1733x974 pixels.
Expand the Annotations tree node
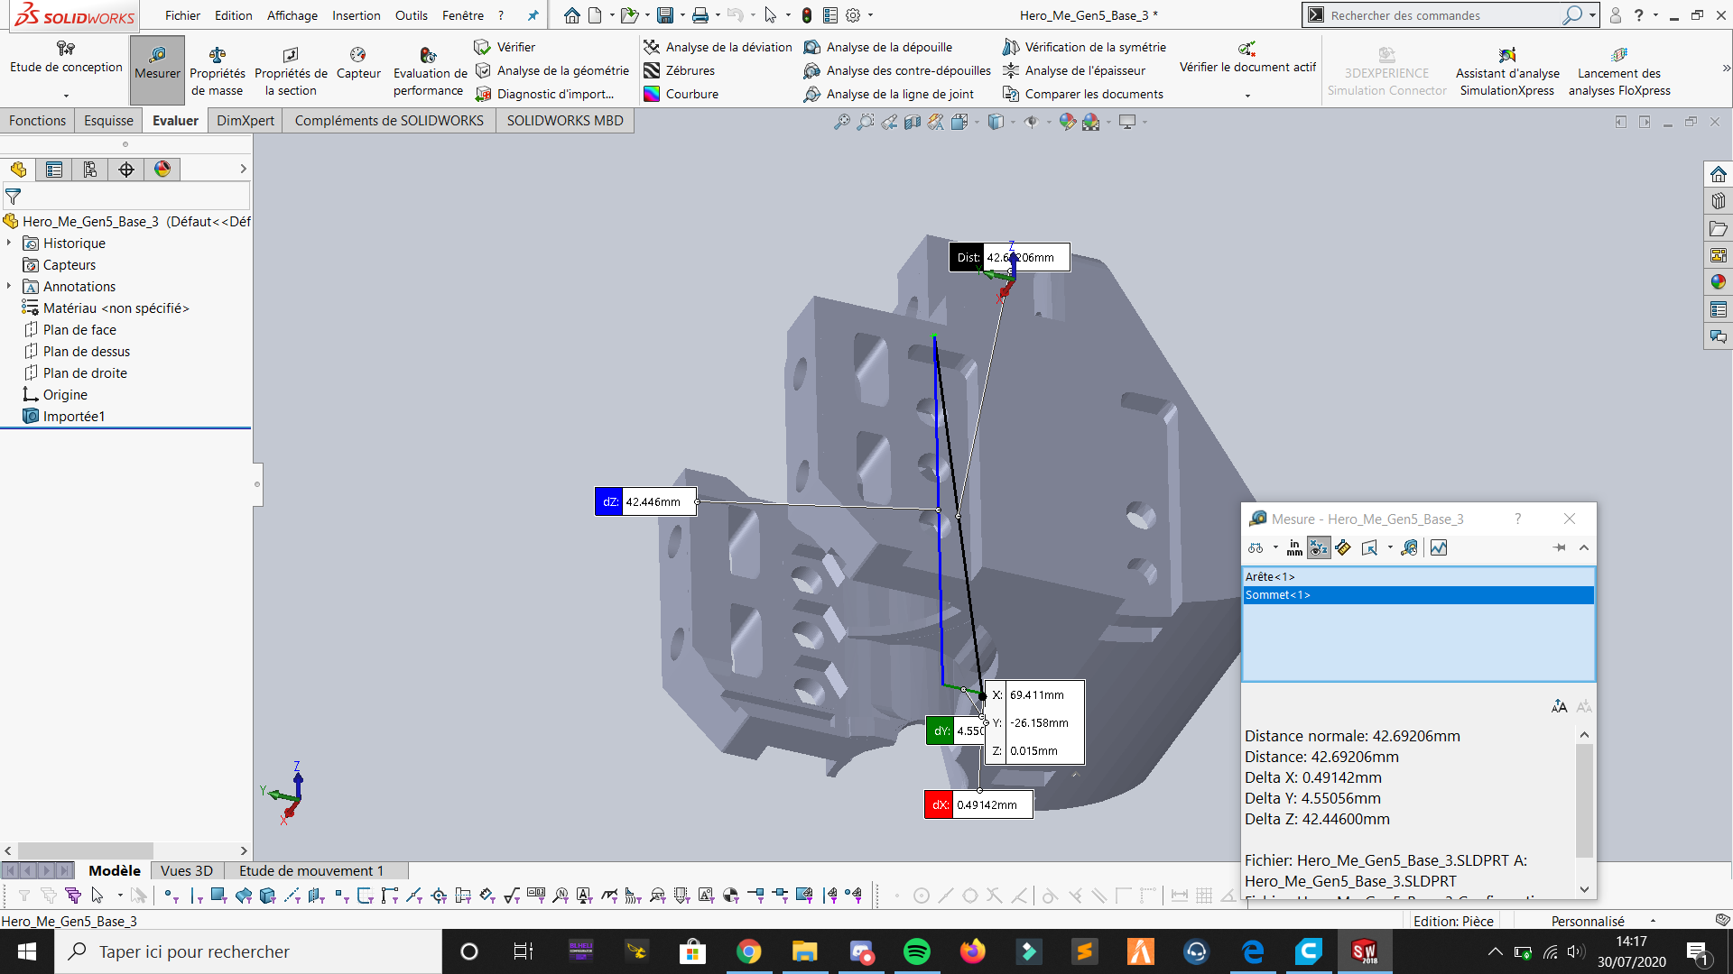tap(9, 287)
